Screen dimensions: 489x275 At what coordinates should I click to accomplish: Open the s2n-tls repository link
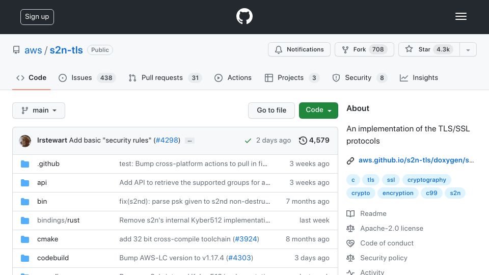(66, 50)
